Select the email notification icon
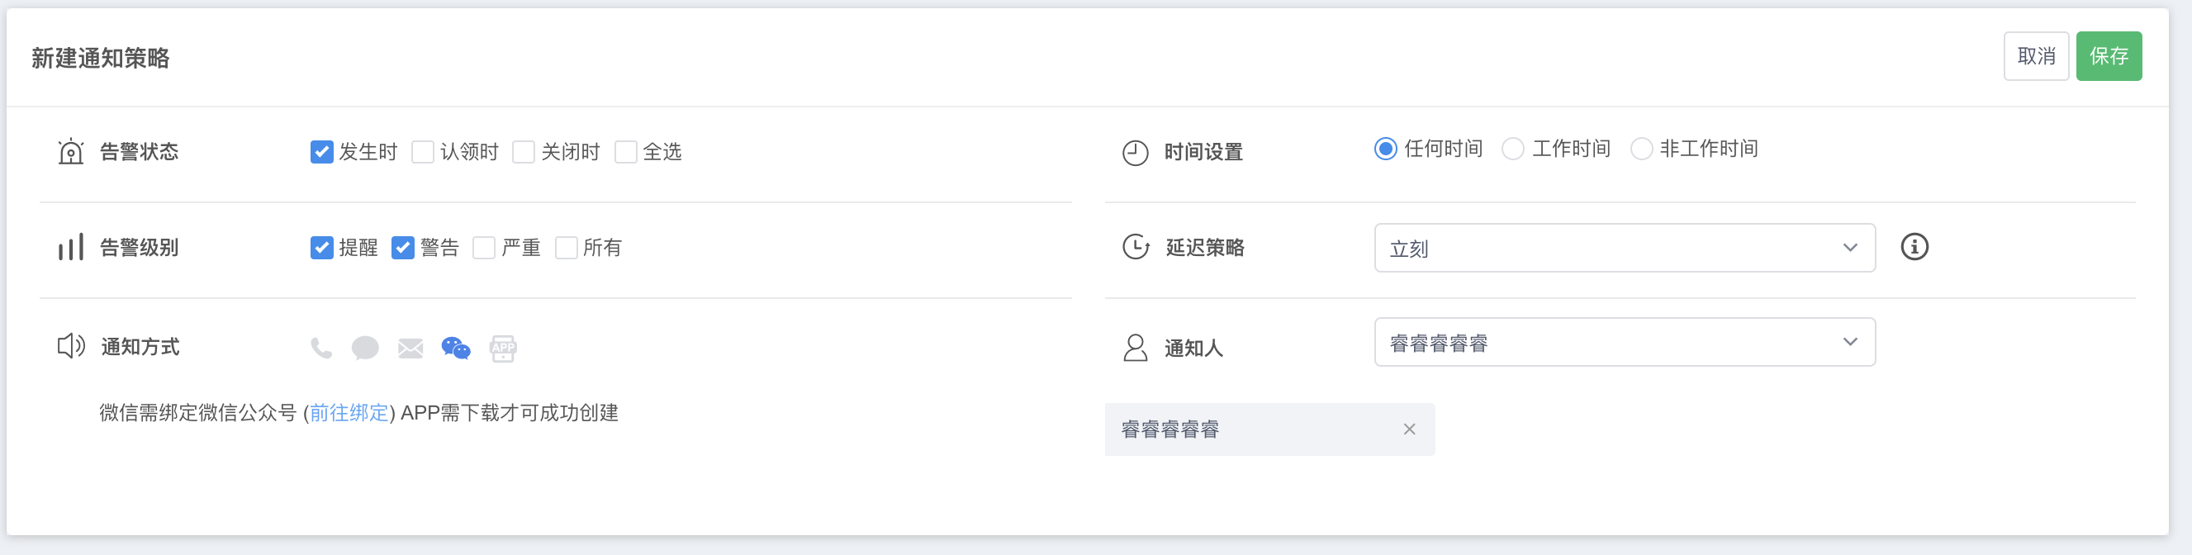This screenshot has width=2192, height=555. click(410, 348)
